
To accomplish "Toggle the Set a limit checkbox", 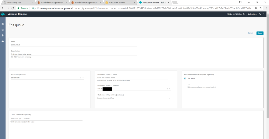I will pyautogui.click(x=185, y=78).
